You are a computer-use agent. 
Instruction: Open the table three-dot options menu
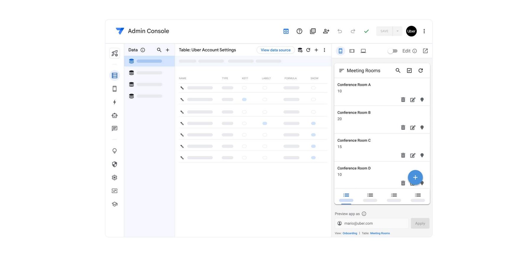(324, 50)
